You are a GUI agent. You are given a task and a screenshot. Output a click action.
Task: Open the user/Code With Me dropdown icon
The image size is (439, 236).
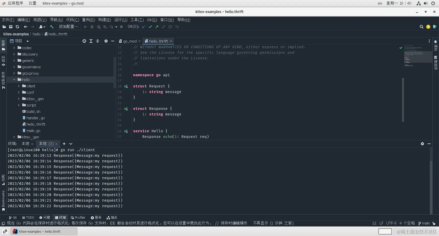[x=42, y=27]
